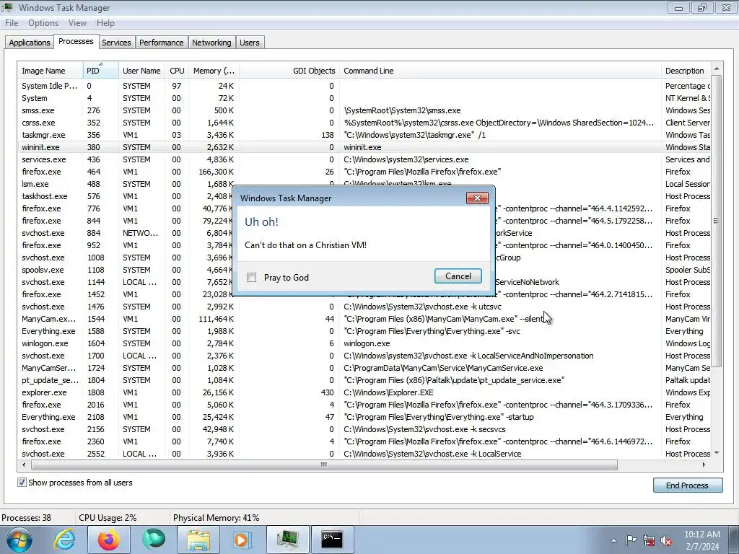Open the Windows Explorer folder taskbar icon

[198, 540]
